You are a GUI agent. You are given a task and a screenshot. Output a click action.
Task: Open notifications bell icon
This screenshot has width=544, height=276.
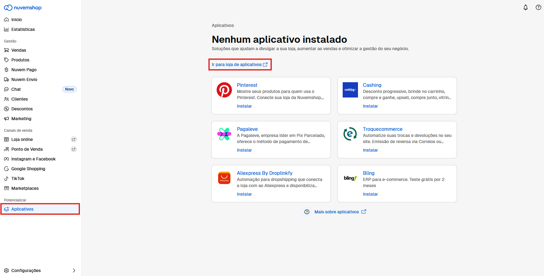(526, 7)
